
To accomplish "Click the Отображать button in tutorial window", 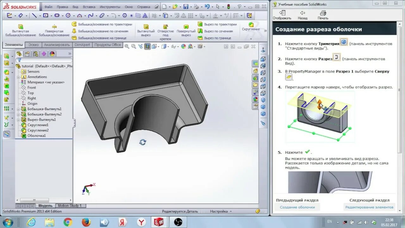I will (282, 15).
